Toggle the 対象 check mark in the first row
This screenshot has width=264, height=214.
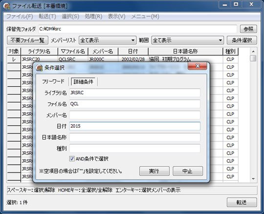(14, 59)
